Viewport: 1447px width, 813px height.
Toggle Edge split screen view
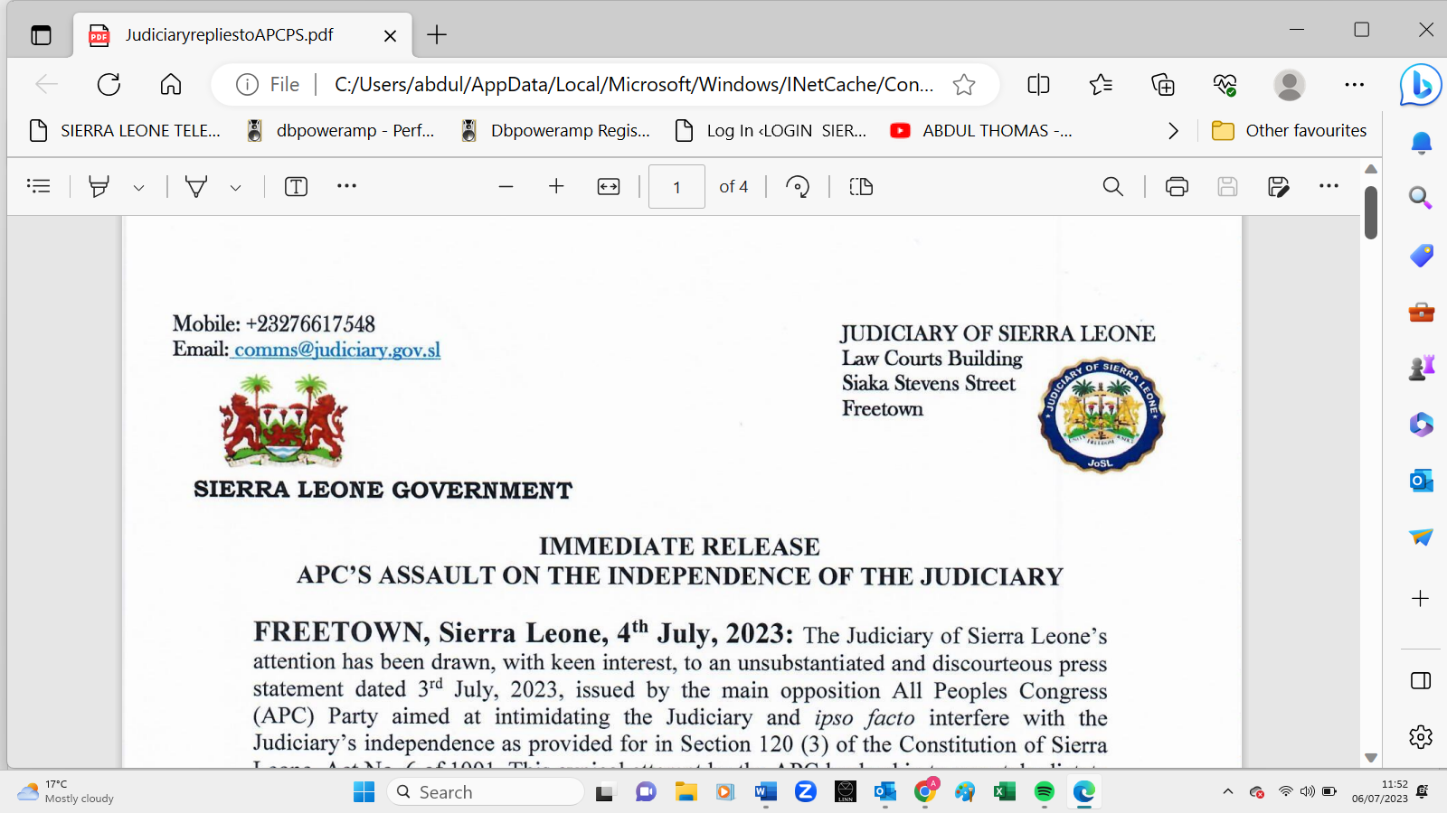[x=1038, y=85]
